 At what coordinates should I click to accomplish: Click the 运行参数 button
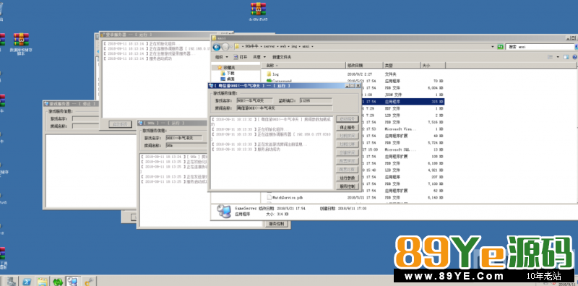tap(348, 178)
